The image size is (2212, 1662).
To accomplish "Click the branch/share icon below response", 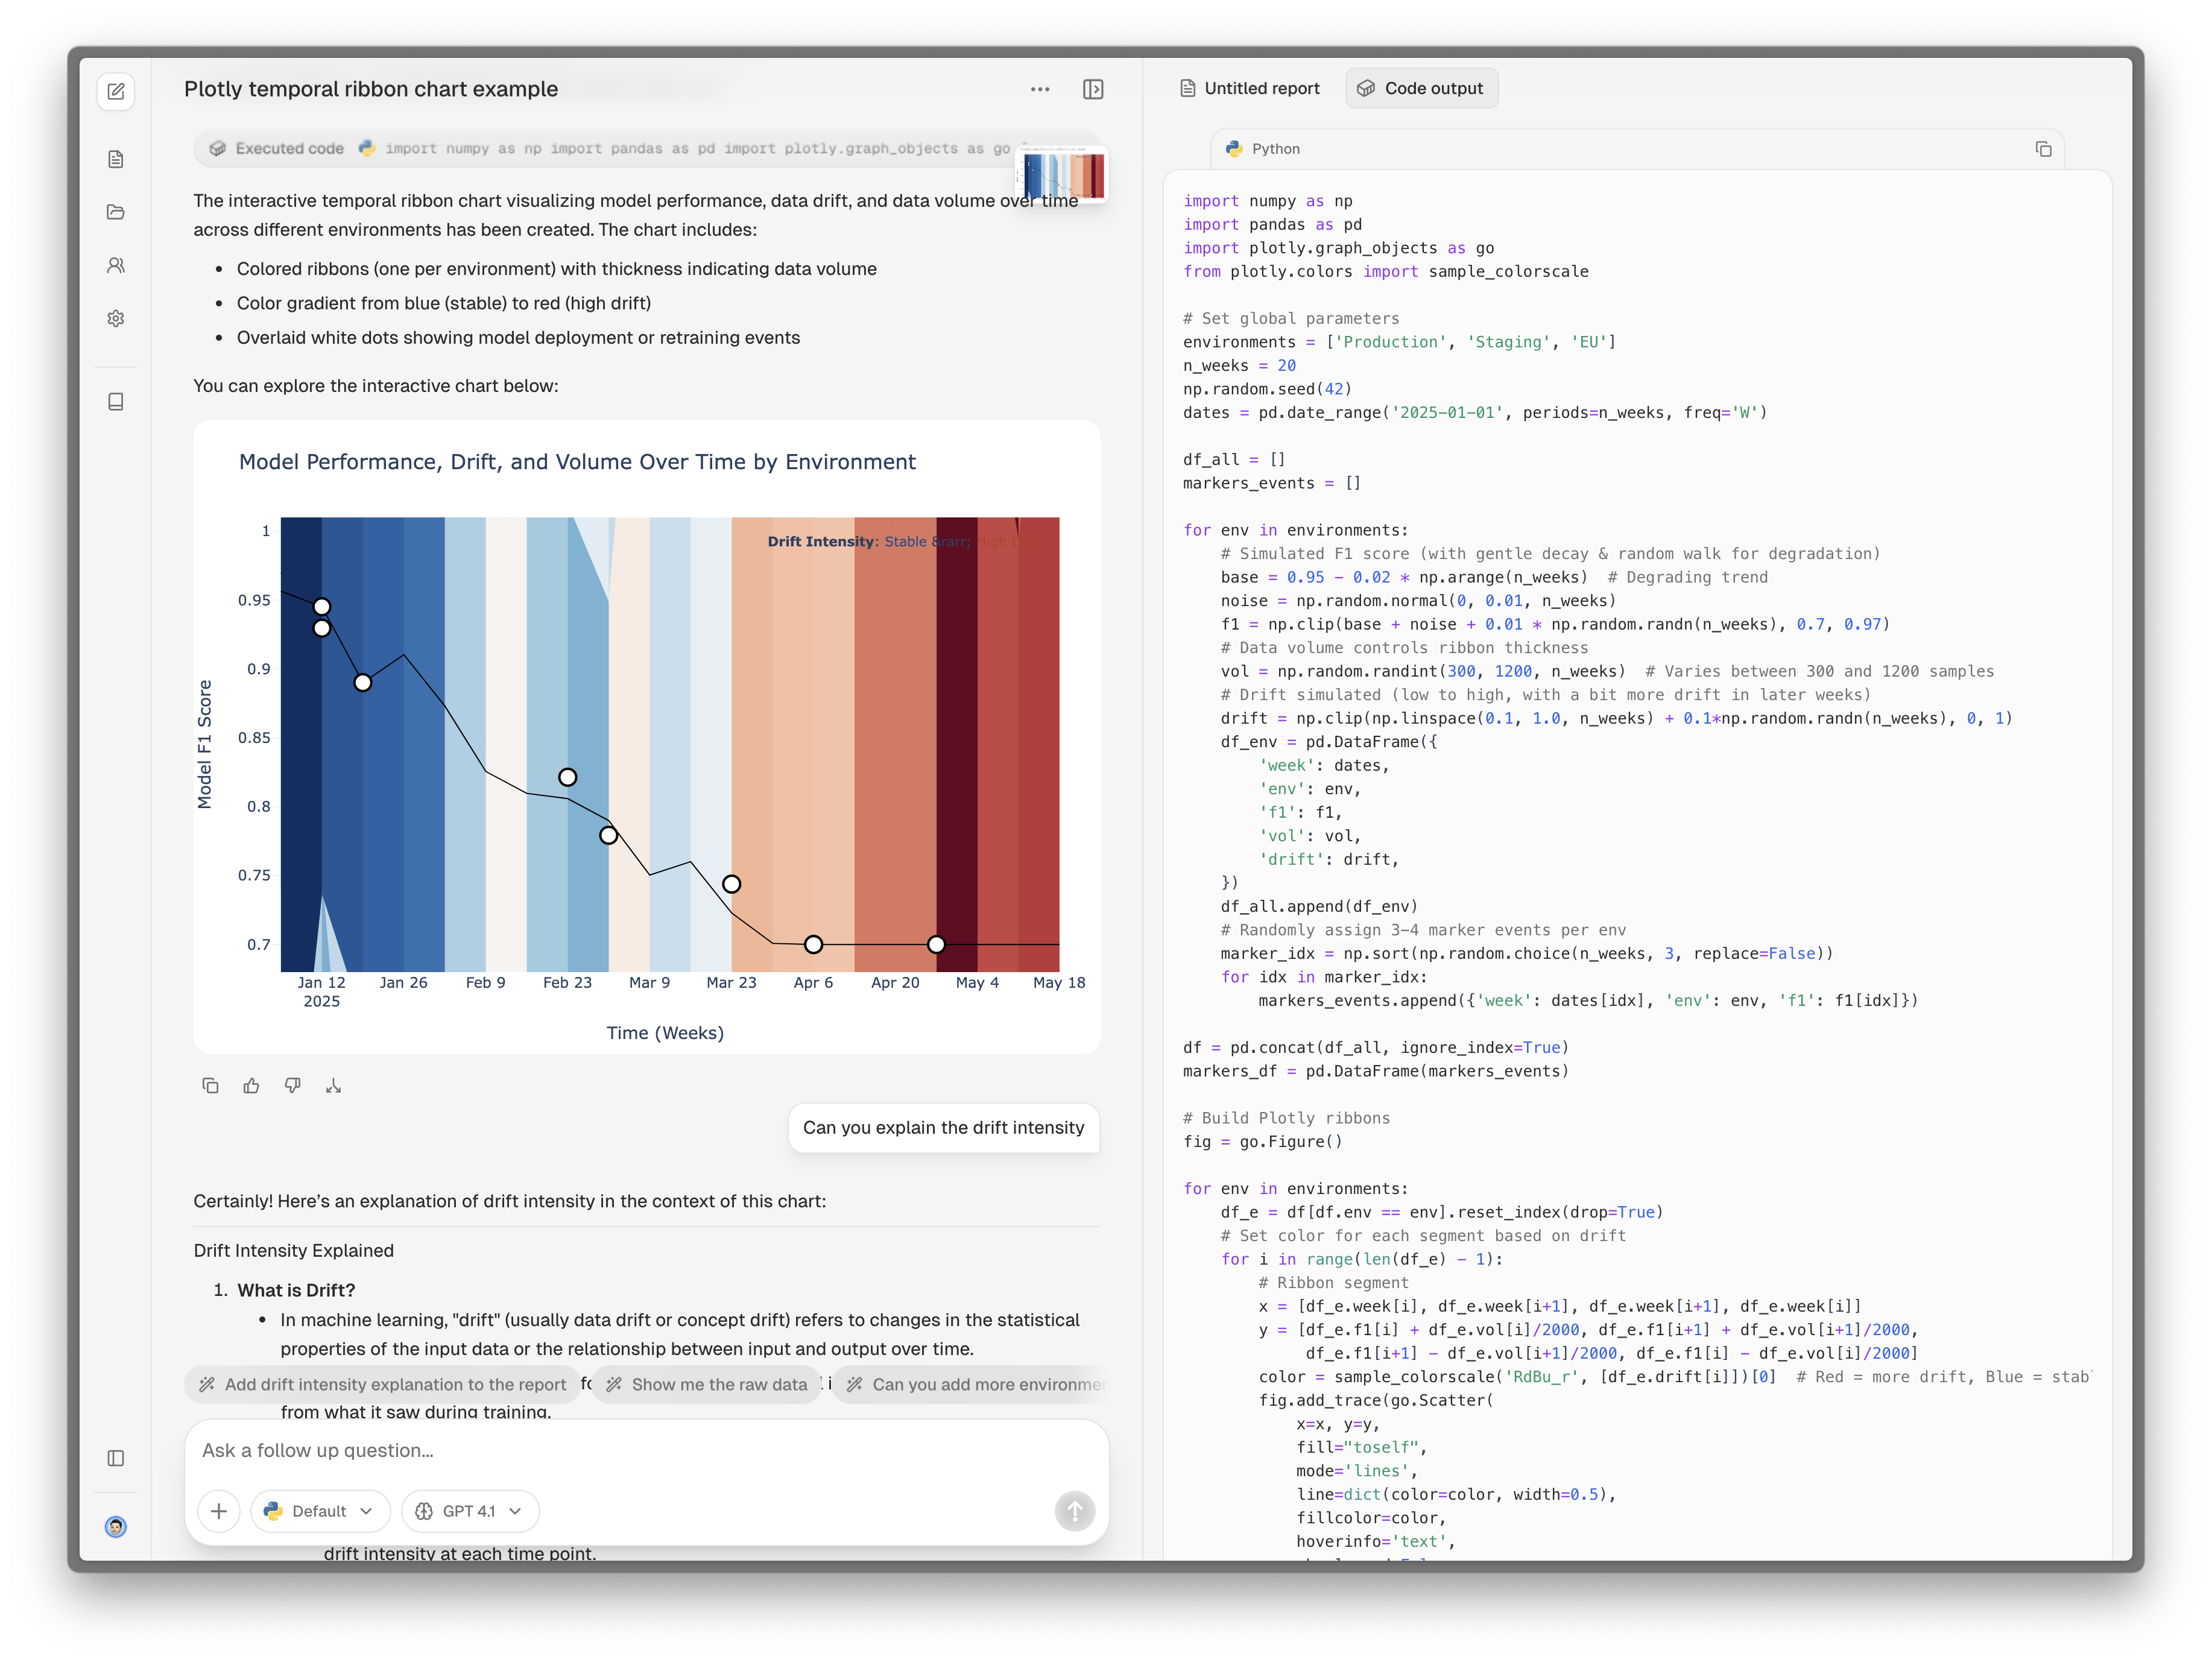I will [x=333, y=1085].
